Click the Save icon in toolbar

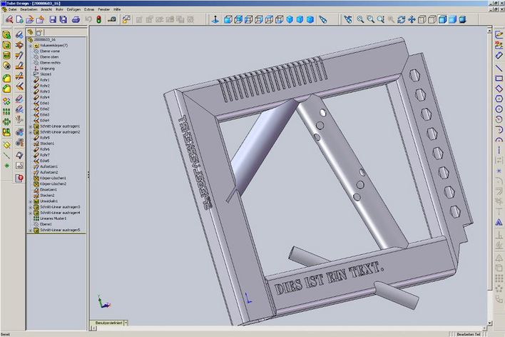53,19
